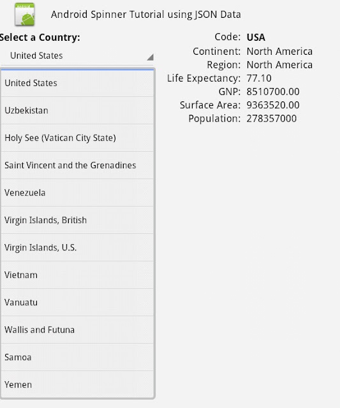The height and width of the screenshot is (408, 340).
Task: Click the United States spinner field
Action: (x=77, y=55)
